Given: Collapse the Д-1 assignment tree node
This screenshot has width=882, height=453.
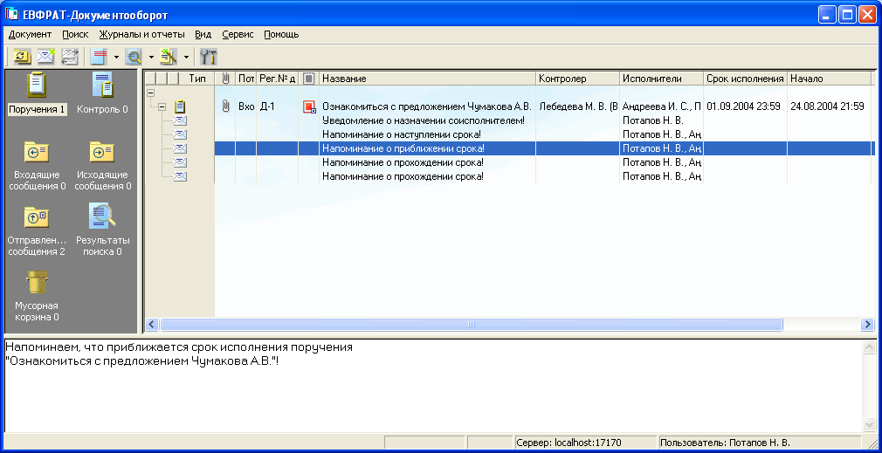Looking at the screenshot, I should [162, 106].
